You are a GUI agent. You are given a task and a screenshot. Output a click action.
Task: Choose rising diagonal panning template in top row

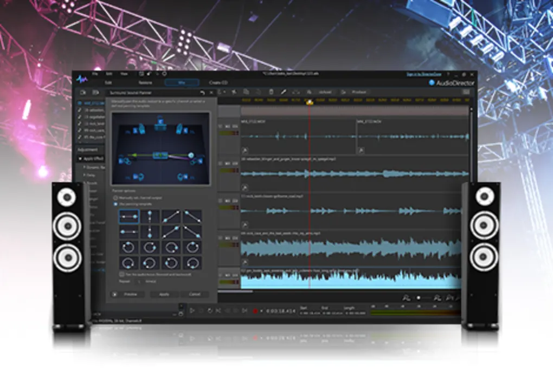[171, 216]
